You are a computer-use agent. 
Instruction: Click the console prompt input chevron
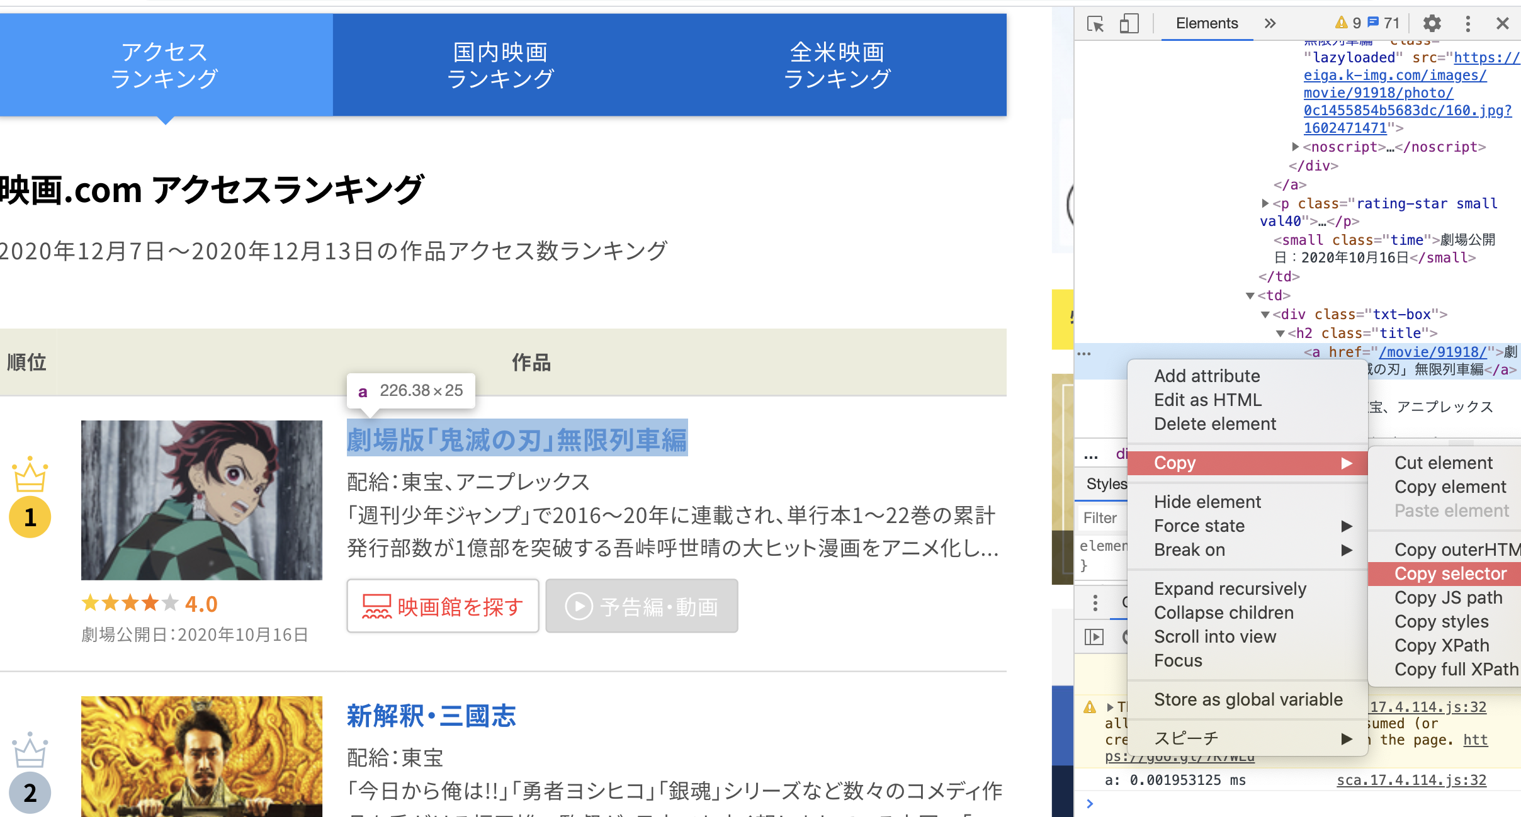point(1090,804)
